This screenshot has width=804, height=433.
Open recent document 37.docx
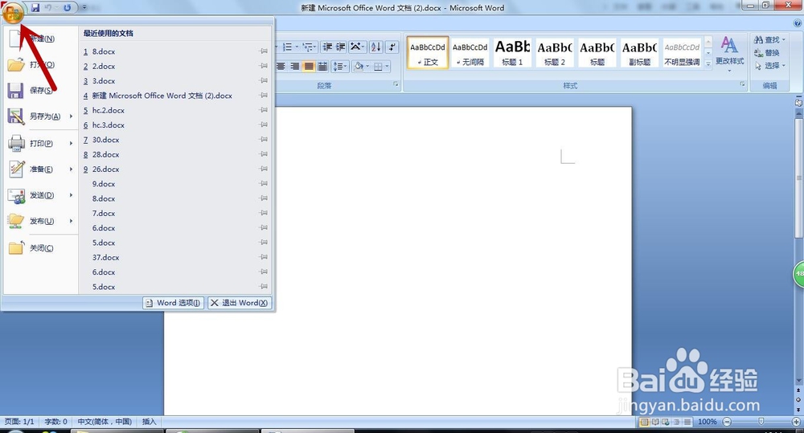tap(176, 258)
